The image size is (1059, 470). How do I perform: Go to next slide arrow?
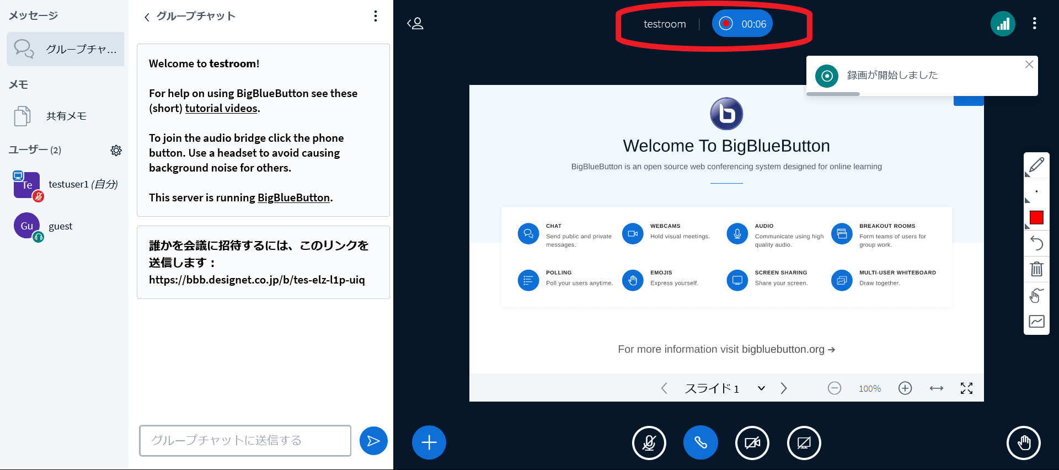point(784,388)
